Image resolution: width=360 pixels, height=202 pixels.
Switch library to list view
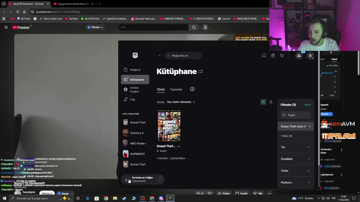pos(271,102)
